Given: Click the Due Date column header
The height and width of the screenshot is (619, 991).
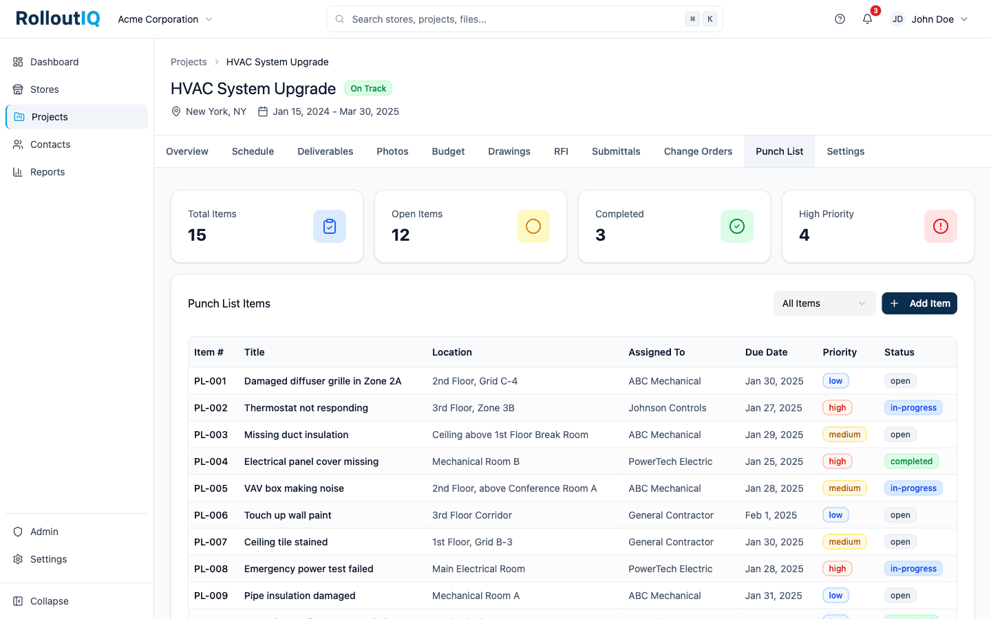Looking at the screenshot, I should [x=766, y=352].
